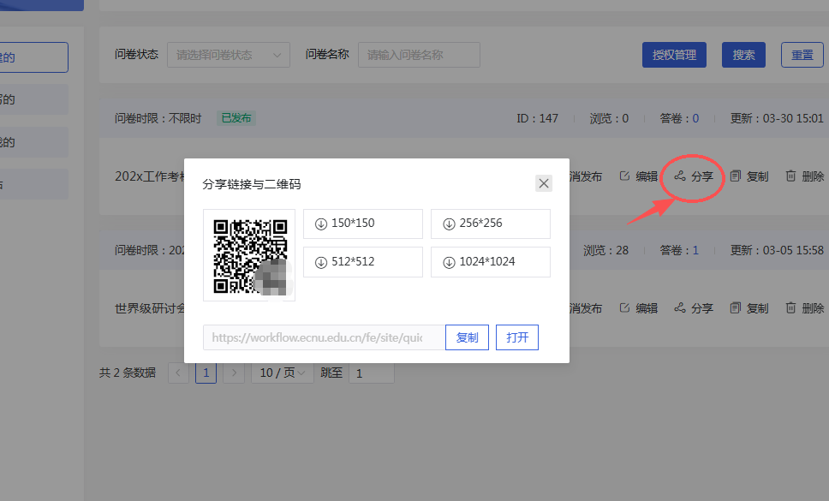This screenshot has width=829, height=501.
Task: Click 更新 : 03-05 15:58 text
Action: pyautogui.click(x=777, y=250)
